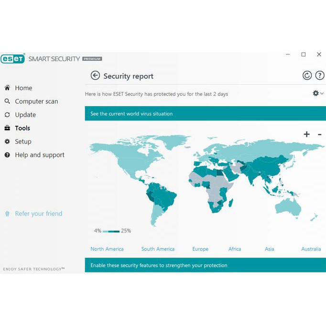This screenshot has height=326, width=326.
Task: Click the Home house icon in sidebar
Action: point(7,88)
